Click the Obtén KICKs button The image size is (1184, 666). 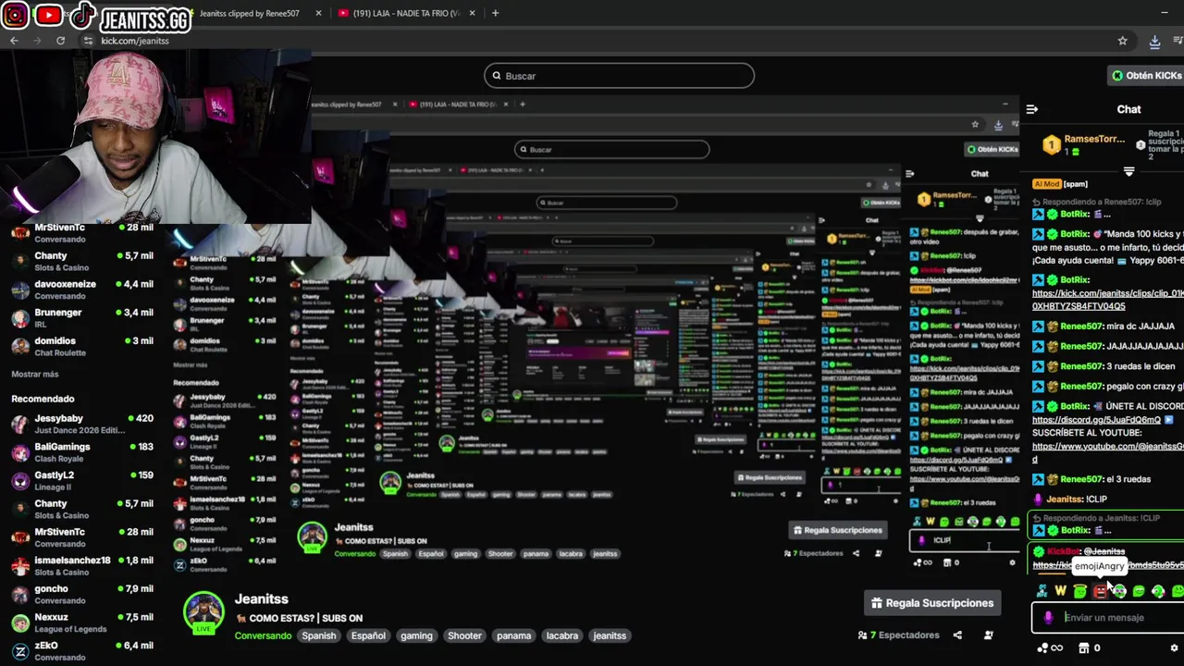(1147, 76)
